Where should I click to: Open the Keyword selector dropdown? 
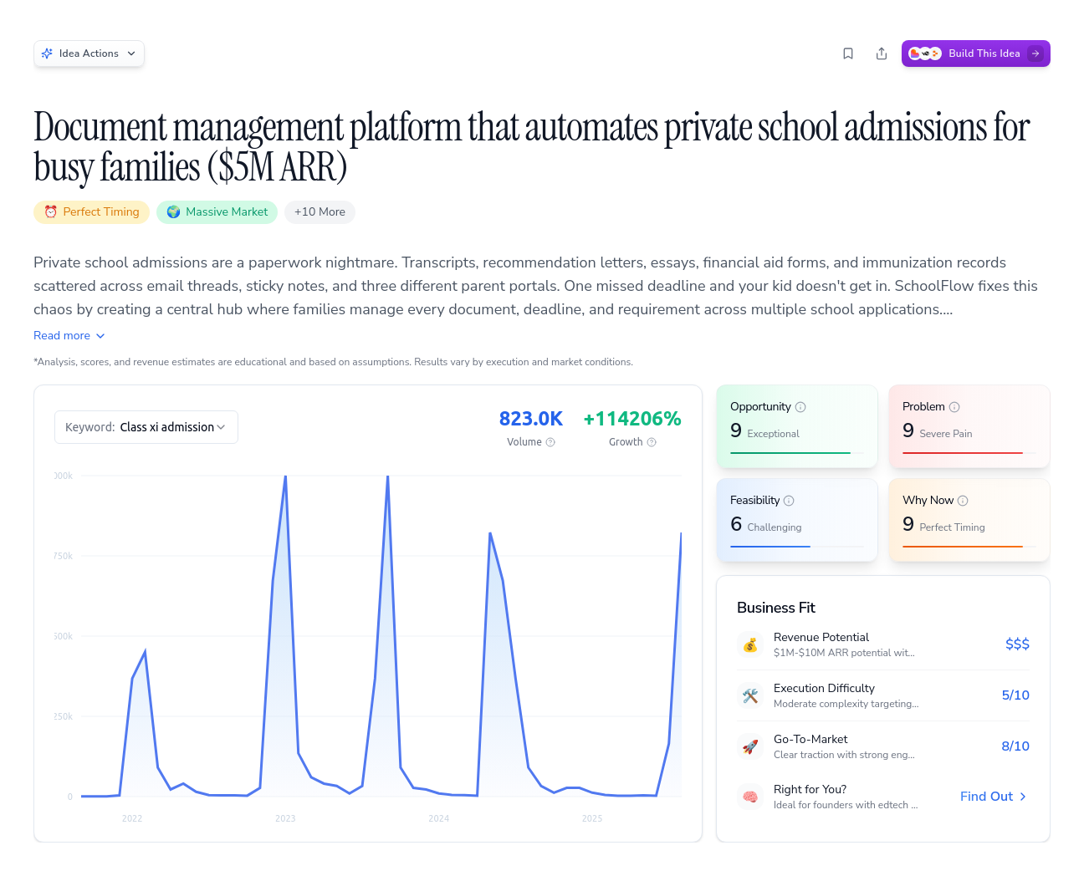146,427
